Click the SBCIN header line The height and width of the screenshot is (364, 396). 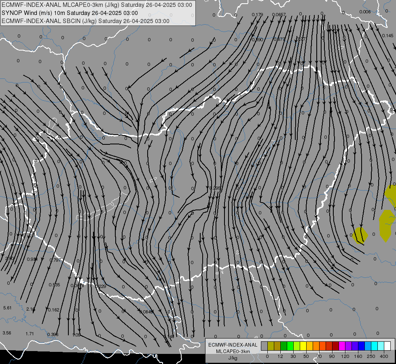[x=85, y=21]
